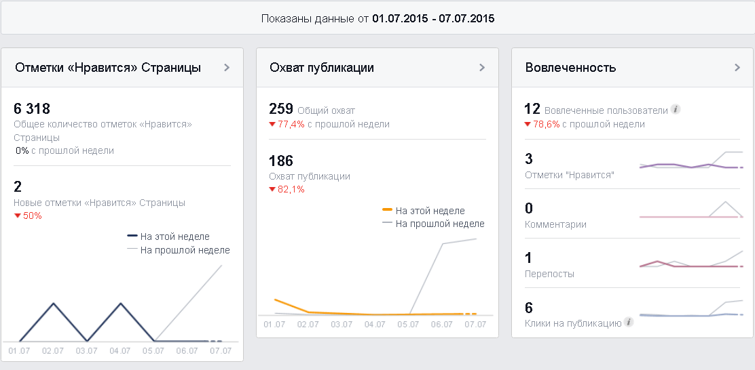Click the red 50% new likes indicator
The height and width of the screenshot is (370, 755).
pyautogui.click(x=28, y=215)
